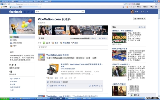Choose the Photo share option

55,43
